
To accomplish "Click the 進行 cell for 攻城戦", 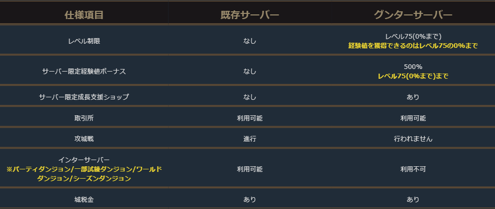I will [x=250, y=138].
